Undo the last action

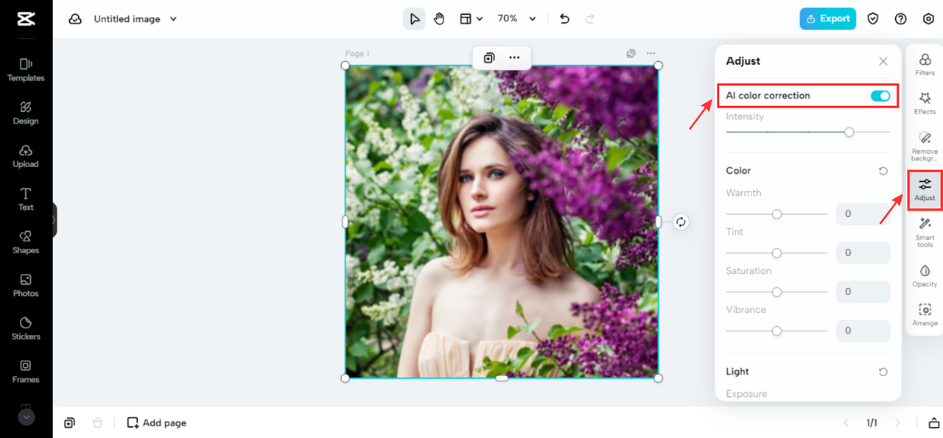click(564, 19)
